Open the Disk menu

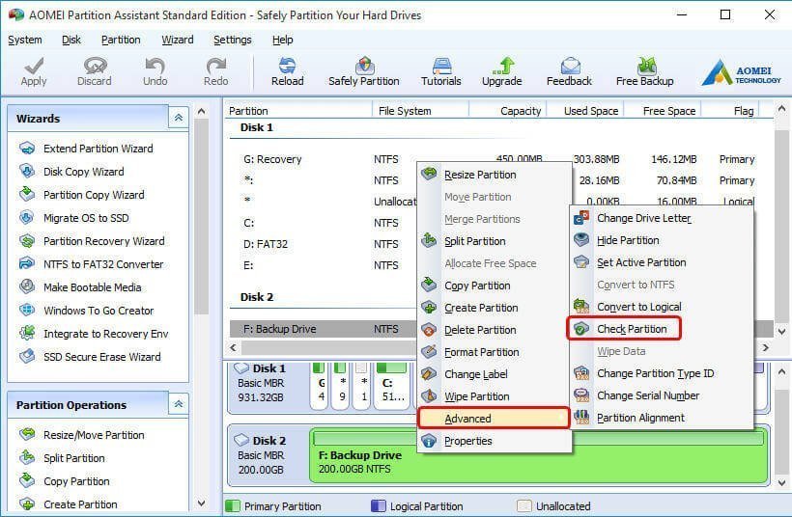71,40
